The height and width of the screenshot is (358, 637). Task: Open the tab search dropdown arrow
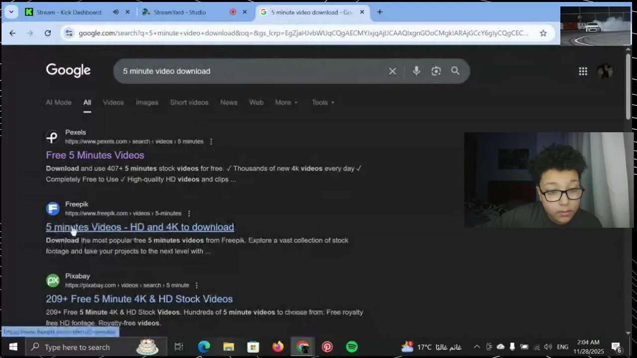click(11, 12)
